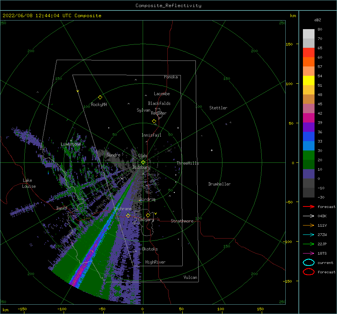Pick the bright green 20-30 dBZ swatch
The image size is (337, 314).
309,155
